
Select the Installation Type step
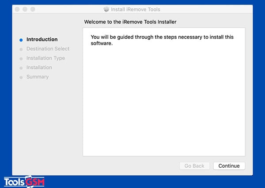(45, 58)
